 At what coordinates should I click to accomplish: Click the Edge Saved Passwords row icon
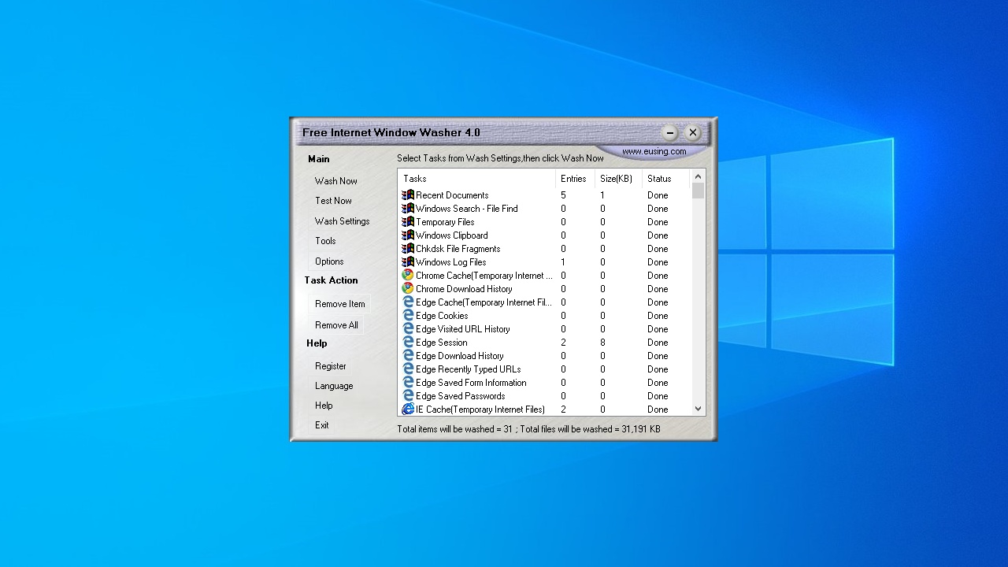click(x=408, y=396)
